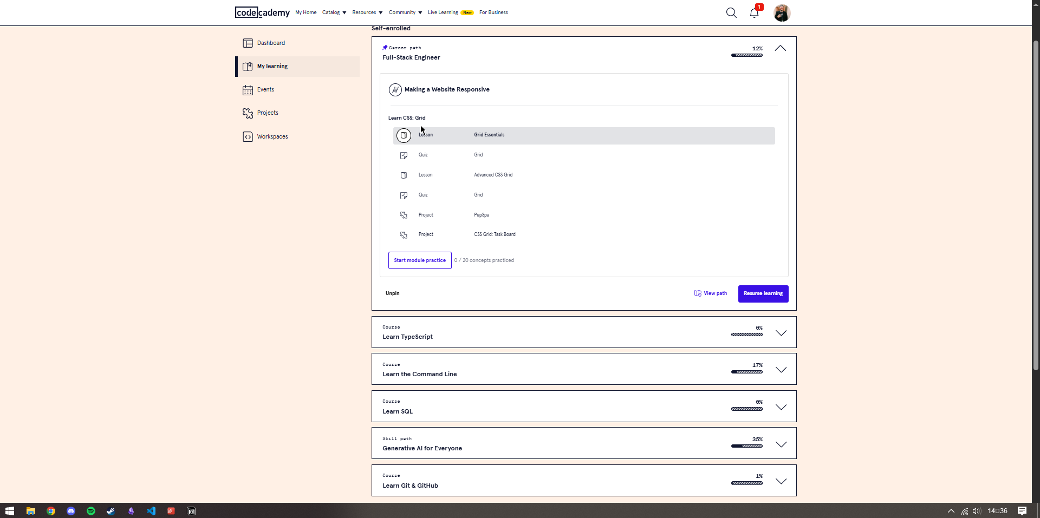1040x518 pixels.
Task: Click the Dashboard sidebar icon
Action: (248, 43)
